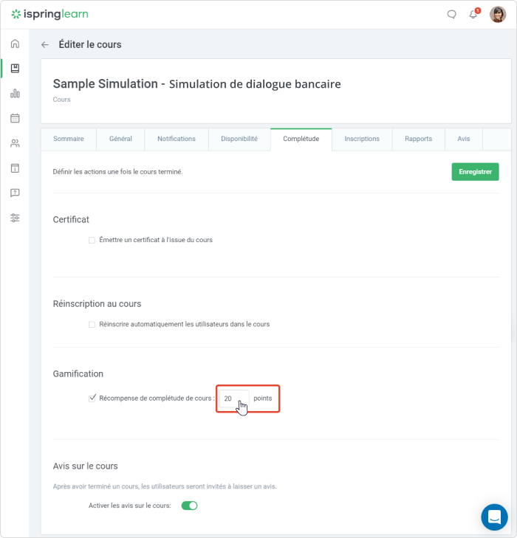Screen dimensions: 517x538
Task: Uncheck Récompense de complétude de cours
Action: (x=92, y=398)
